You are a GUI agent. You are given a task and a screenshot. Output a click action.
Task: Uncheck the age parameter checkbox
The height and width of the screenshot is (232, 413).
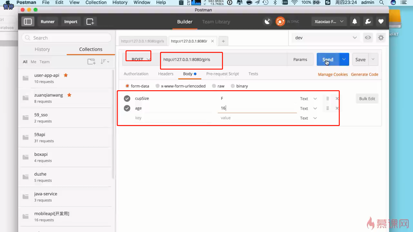127,108
